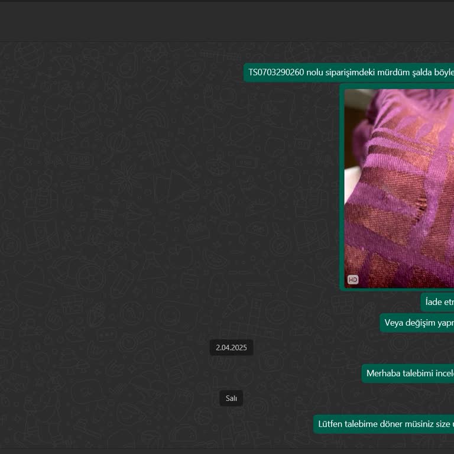Click the "Salı" day separator
This screenshot has width=454, height=454.
point(231,398)
